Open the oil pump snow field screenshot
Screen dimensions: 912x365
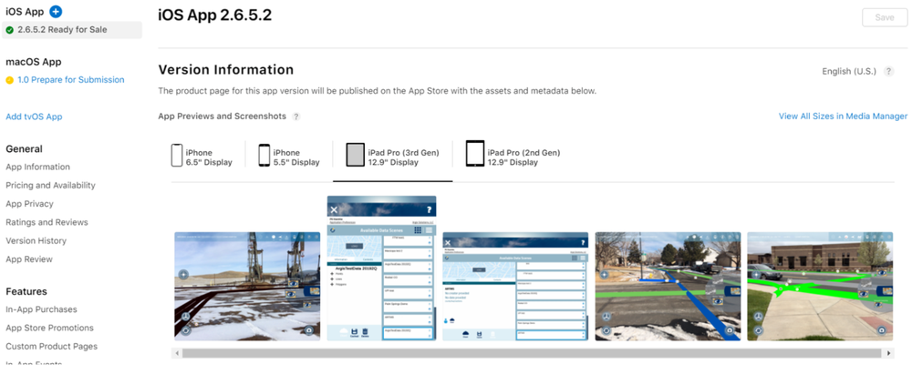click(x=247, y=286)
